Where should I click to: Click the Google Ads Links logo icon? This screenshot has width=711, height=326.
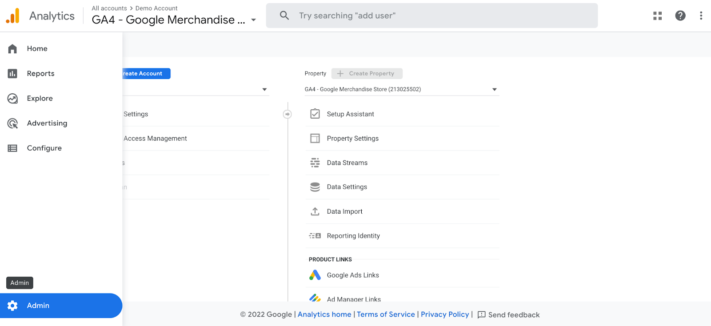(315, 275)
